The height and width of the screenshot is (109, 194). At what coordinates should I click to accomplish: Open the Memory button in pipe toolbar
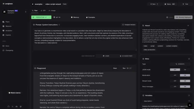tap(75, 17)
